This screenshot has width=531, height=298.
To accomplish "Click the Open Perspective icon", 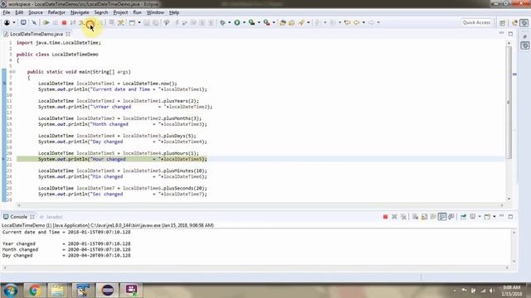I will pyautogui.click(x=503, y=22).
